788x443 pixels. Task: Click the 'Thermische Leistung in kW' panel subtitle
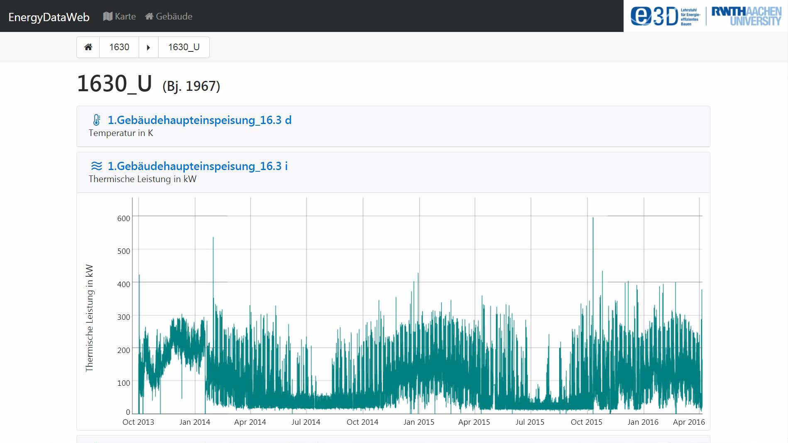[x=142, y=179]
